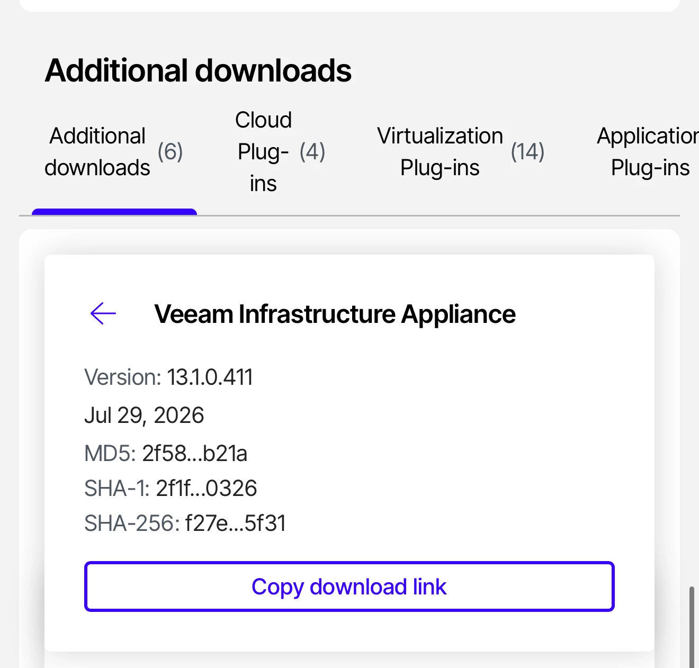Click the MD5 hash value 2f58...b21a
The width and height of the screenshot is (699, 668).
[x=195, y=454]
